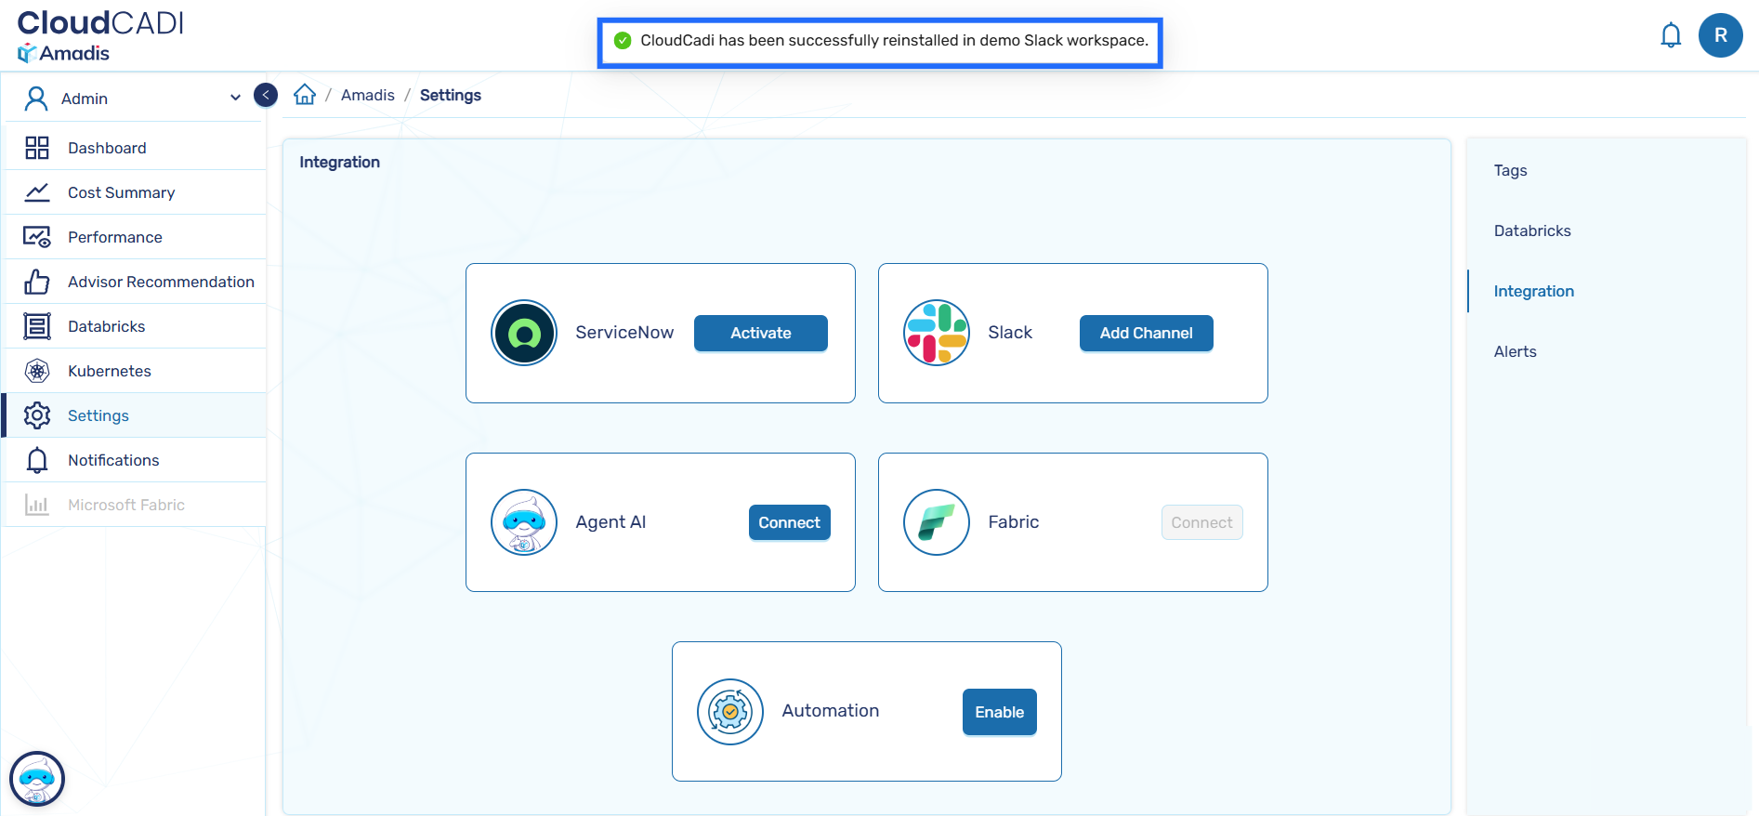This screenshot has width=1759, height=816.
Task: Open the chatbot assistant icon at bottom-left
Action: 37,778
